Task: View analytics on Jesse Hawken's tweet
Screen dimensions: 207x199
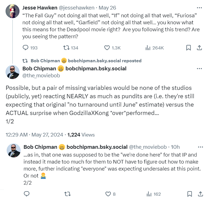Action: pos(148,48)
